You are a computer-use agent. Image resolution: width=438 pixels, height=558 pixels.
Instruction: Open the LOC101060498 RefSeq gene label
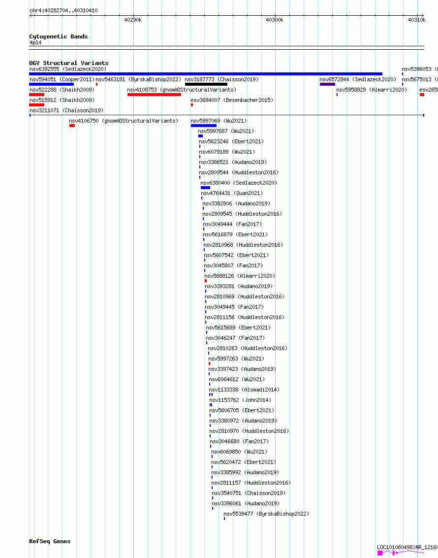[407, 547]
